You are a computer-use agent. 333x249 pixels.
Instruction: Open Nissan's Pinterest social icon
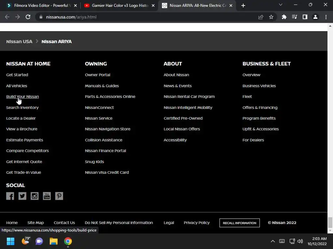(59, 196)
